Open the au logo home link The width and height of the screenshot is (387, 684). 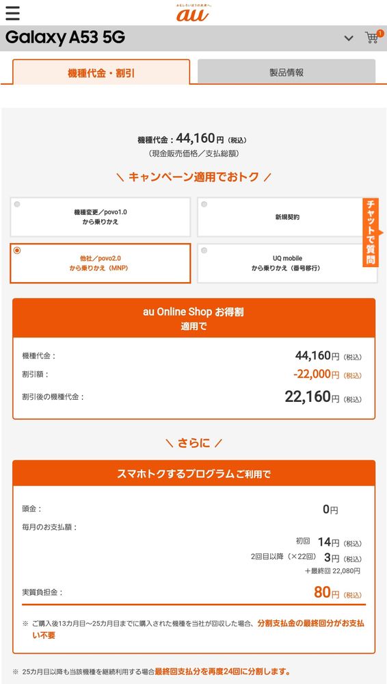pyautogui.click(x=192, y=12)
